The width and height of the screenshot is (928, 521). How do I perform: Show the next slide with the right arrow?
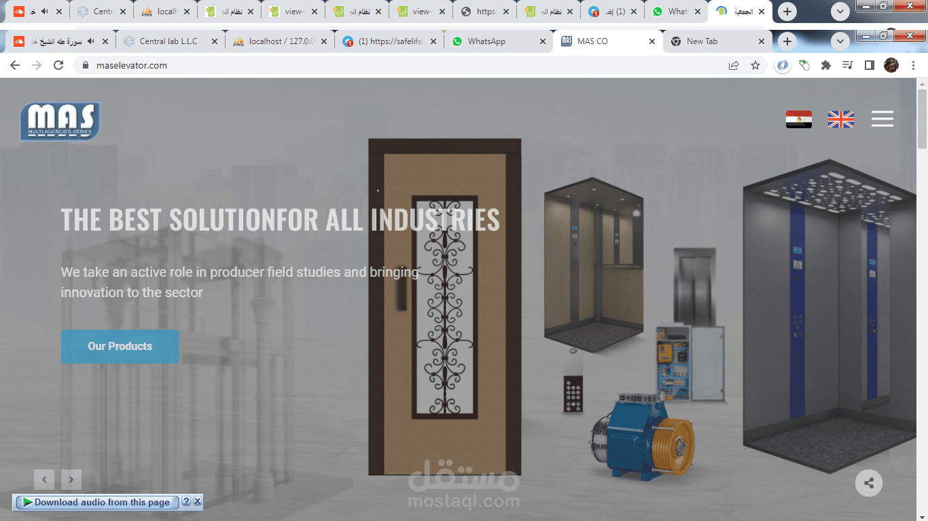(x=71, y=480)
